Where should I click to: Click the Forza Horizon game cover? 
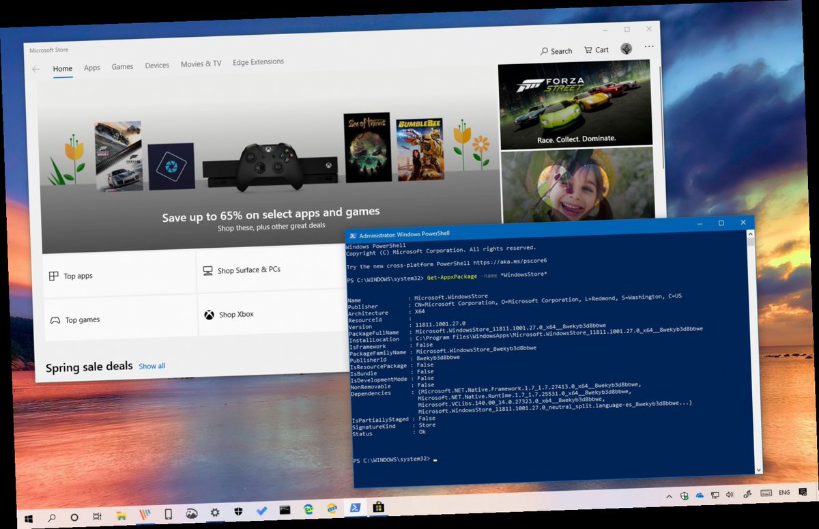[x=119, y=156]
